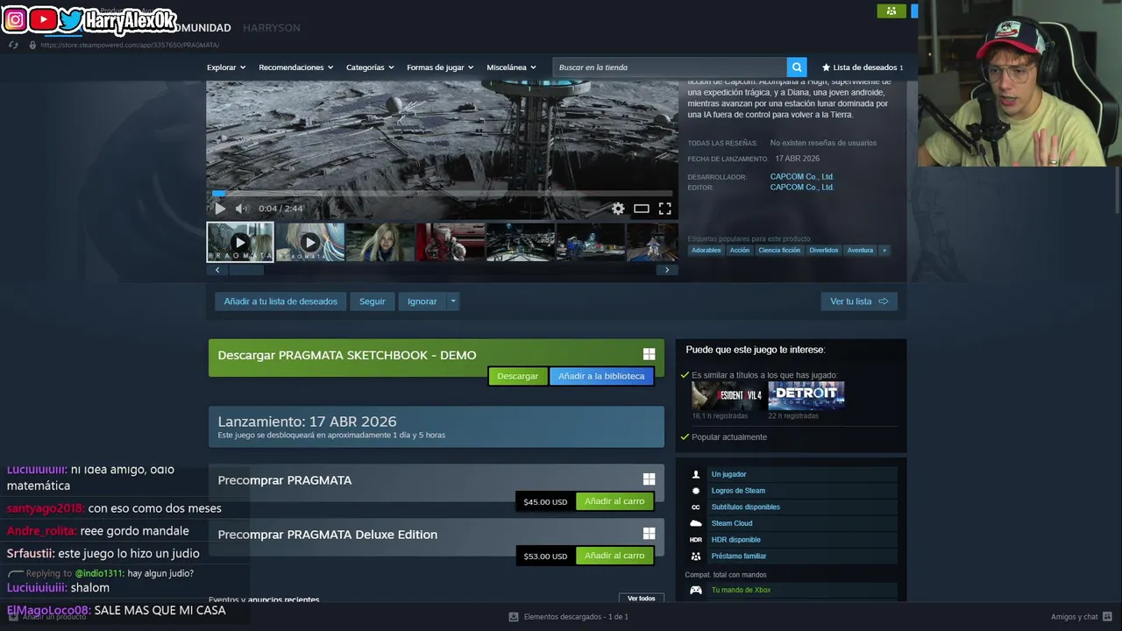
Task: Click the Logros de Steam link
Action: coord(738,491)
